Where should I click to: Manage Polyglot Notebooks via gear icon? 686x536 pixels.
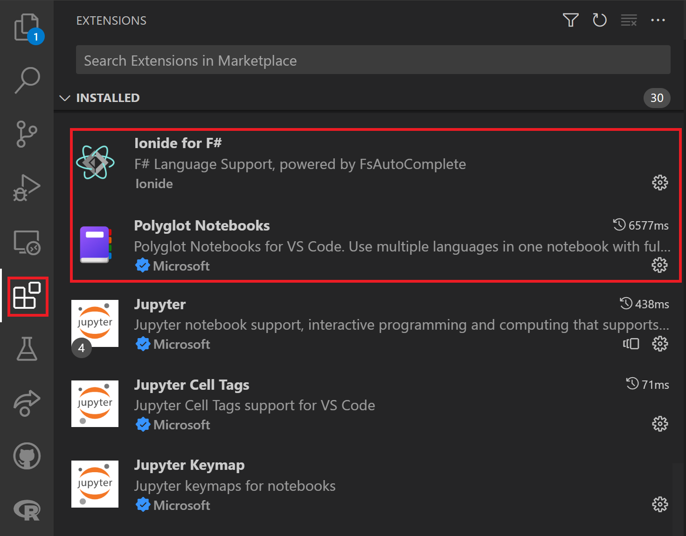659,265
